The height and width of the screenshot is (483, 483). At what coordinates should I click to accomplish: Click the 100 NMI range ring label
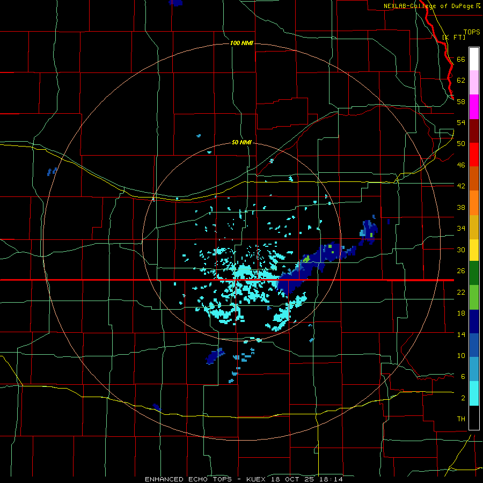pos(241,43)
